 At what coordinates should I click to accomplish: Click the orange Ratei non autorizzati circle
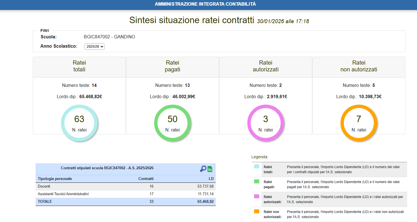(x=359, y=123)
